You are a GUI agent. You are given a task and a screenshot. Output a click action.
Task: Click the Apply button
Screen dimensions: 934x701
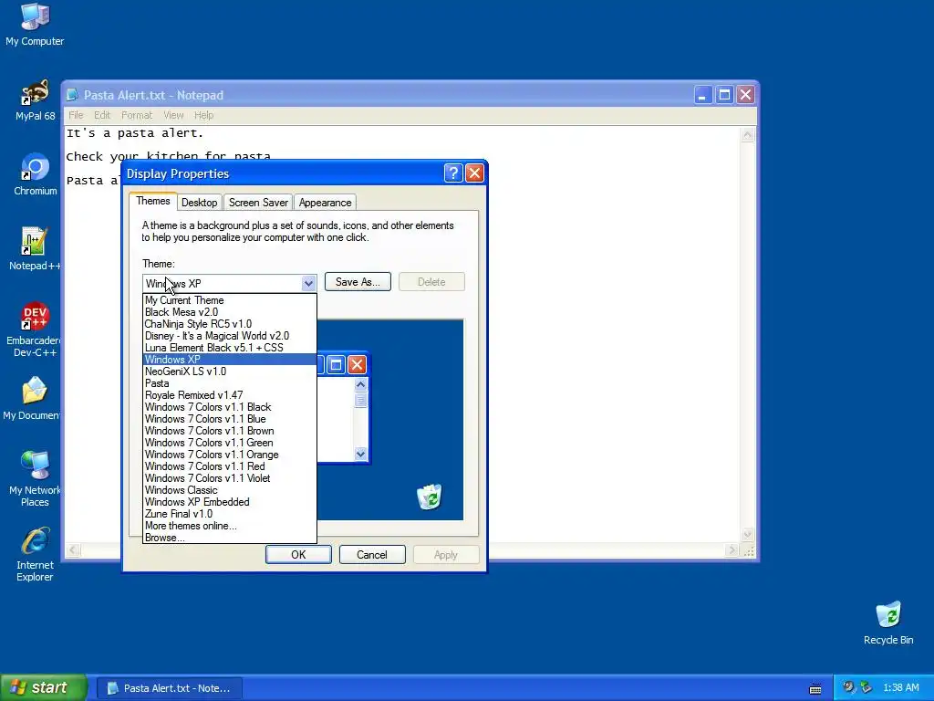click(x=445, y=555)
